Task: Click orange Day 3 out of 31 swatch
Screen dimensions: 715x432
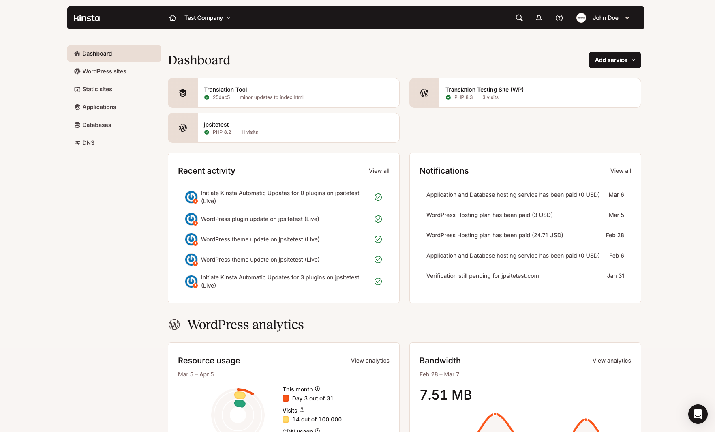Action: pyautogui.click(x=286, y=398)
